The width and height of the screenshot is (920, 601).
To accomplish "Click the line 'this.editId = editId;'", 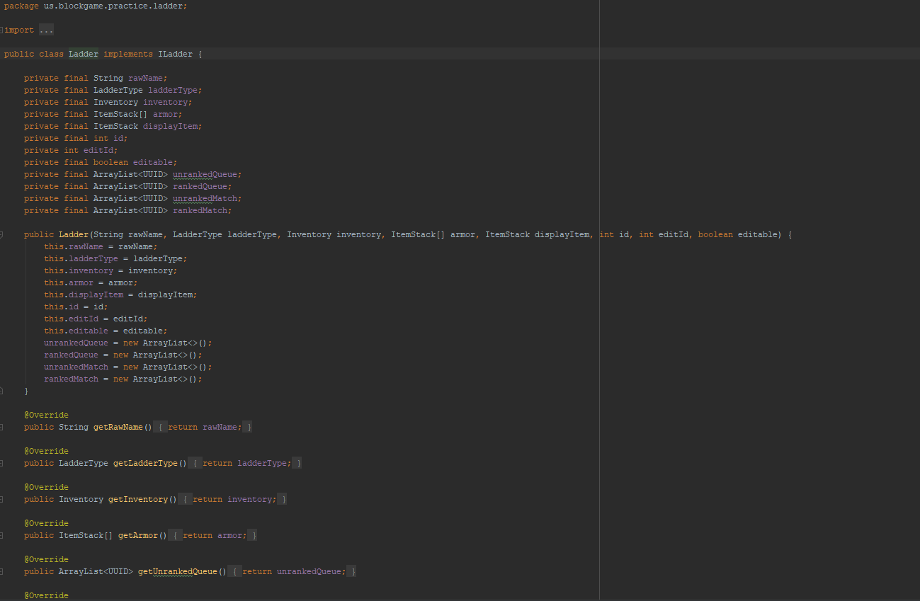I will [96, 319].
